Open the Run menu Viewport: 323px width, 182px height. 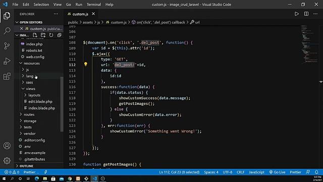click(x=79, y=5)
